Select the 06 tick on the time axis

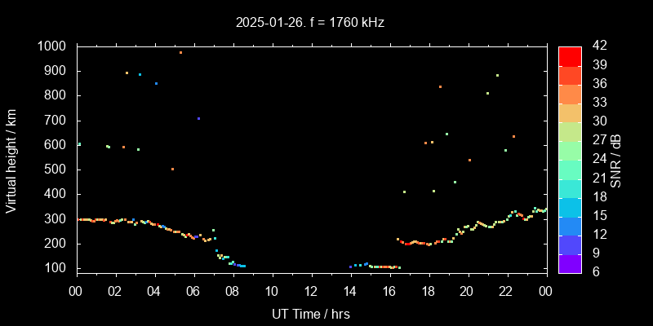[193, 291]
